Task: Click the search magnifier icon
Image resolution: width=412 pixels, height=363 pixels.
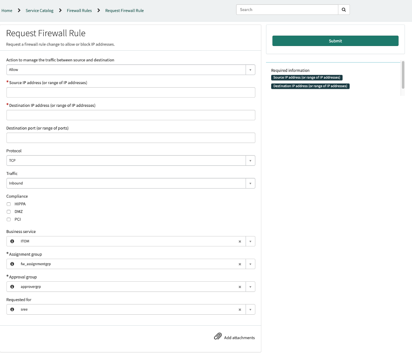Action: coord(344,10)
